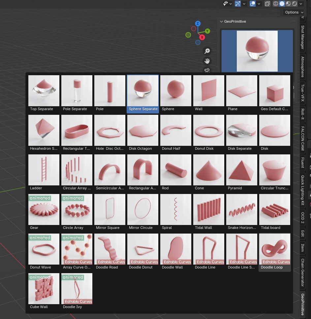Open the Shot Manager sidebar tab
This screenshot has width=311, height=319.
[302, 37]
